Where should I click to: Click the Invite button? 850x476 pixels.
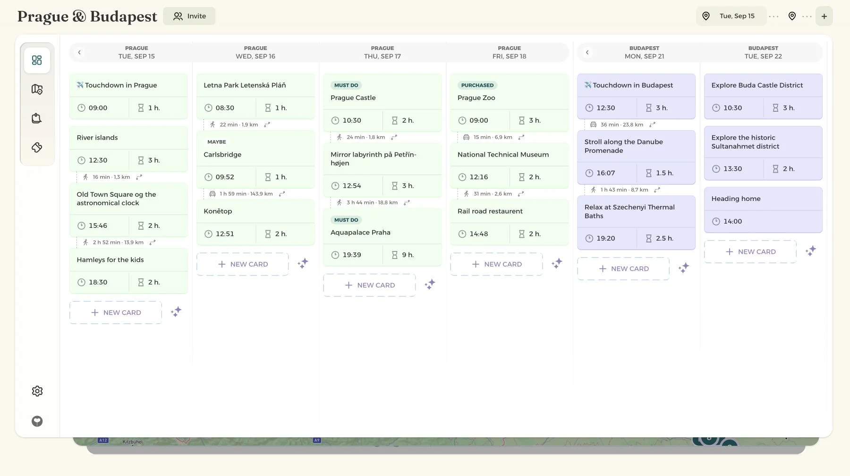(x=189, y=16)
